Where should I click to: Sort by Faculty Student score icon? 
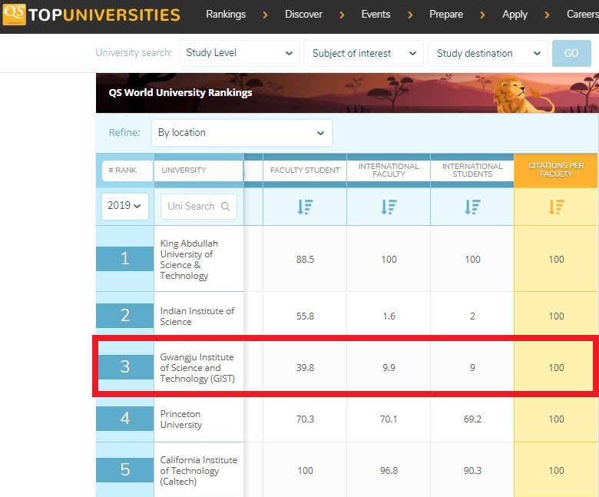305,207
